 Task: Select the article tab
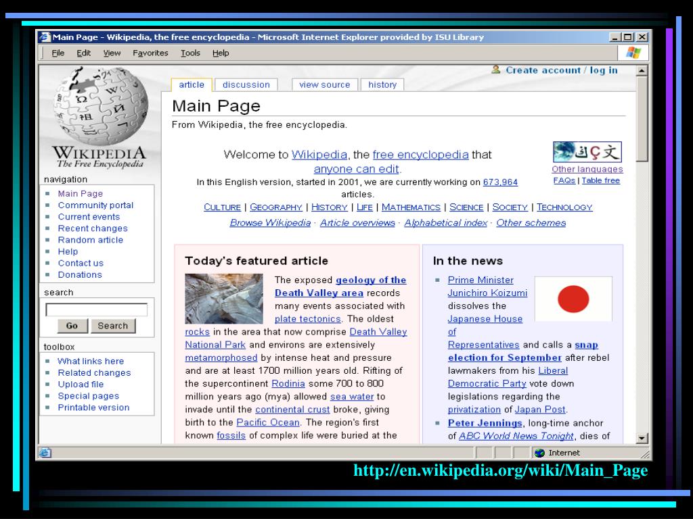pos(192,84)
